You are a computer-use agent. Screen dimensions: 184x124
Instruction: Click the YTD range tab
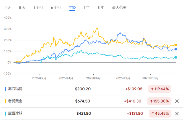[72, 8]
